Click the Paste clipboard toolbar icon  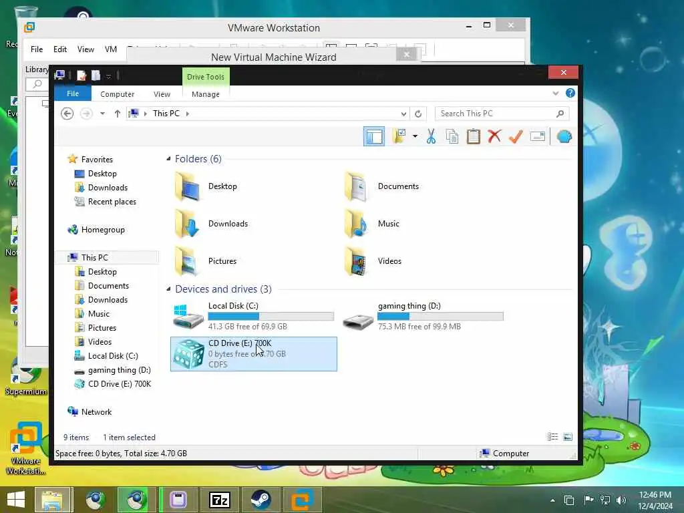coord(474,136)
